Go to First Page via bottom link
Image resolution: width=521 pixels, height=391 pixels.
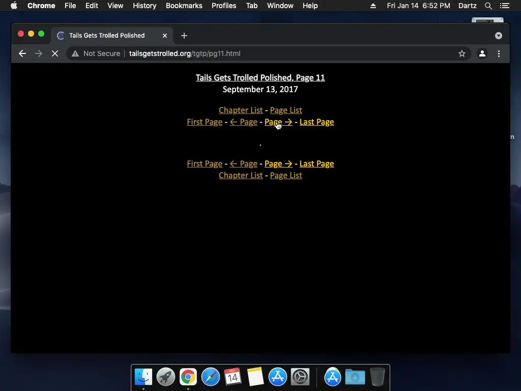(205, 163)
